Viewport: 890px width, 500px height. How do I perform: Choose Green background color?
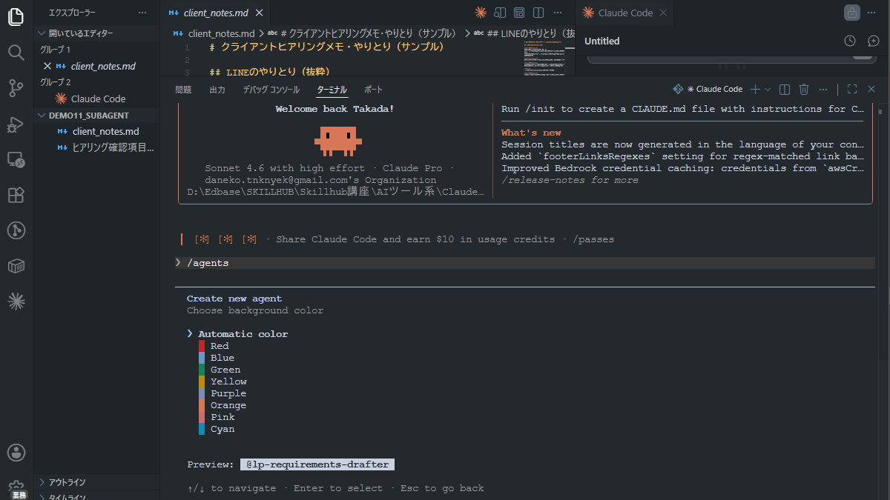(225, 370)
